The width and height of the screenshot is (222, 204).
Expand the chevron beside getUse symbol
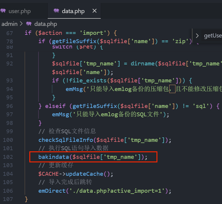tap(197, 36)
